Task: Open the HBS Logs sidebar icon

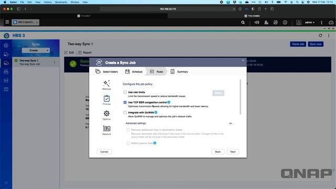Action: click(6, 89)
